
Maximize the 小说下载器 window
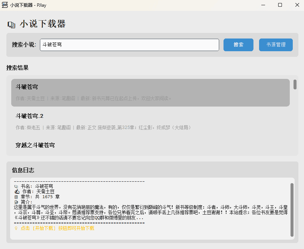[x=280, y=5]
